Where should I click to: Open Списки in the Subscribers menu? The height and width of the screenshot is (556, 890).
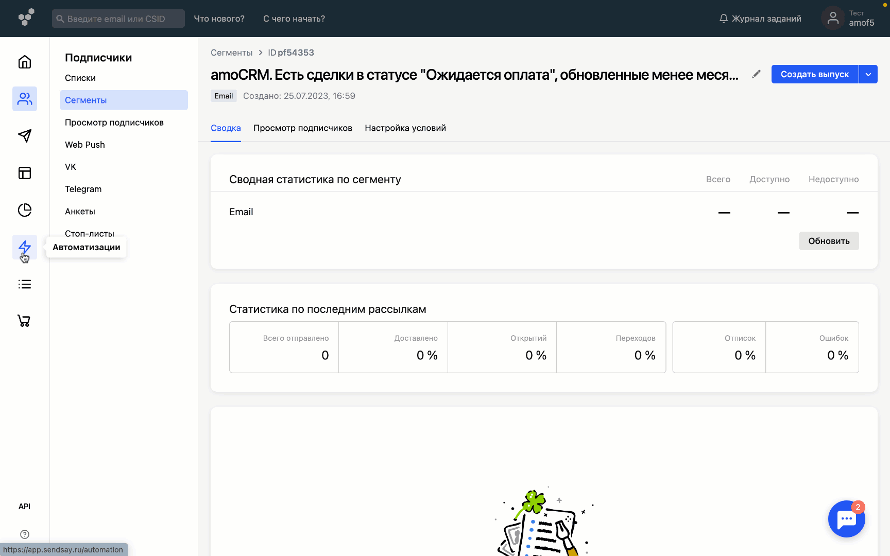[x=80, y=78]
